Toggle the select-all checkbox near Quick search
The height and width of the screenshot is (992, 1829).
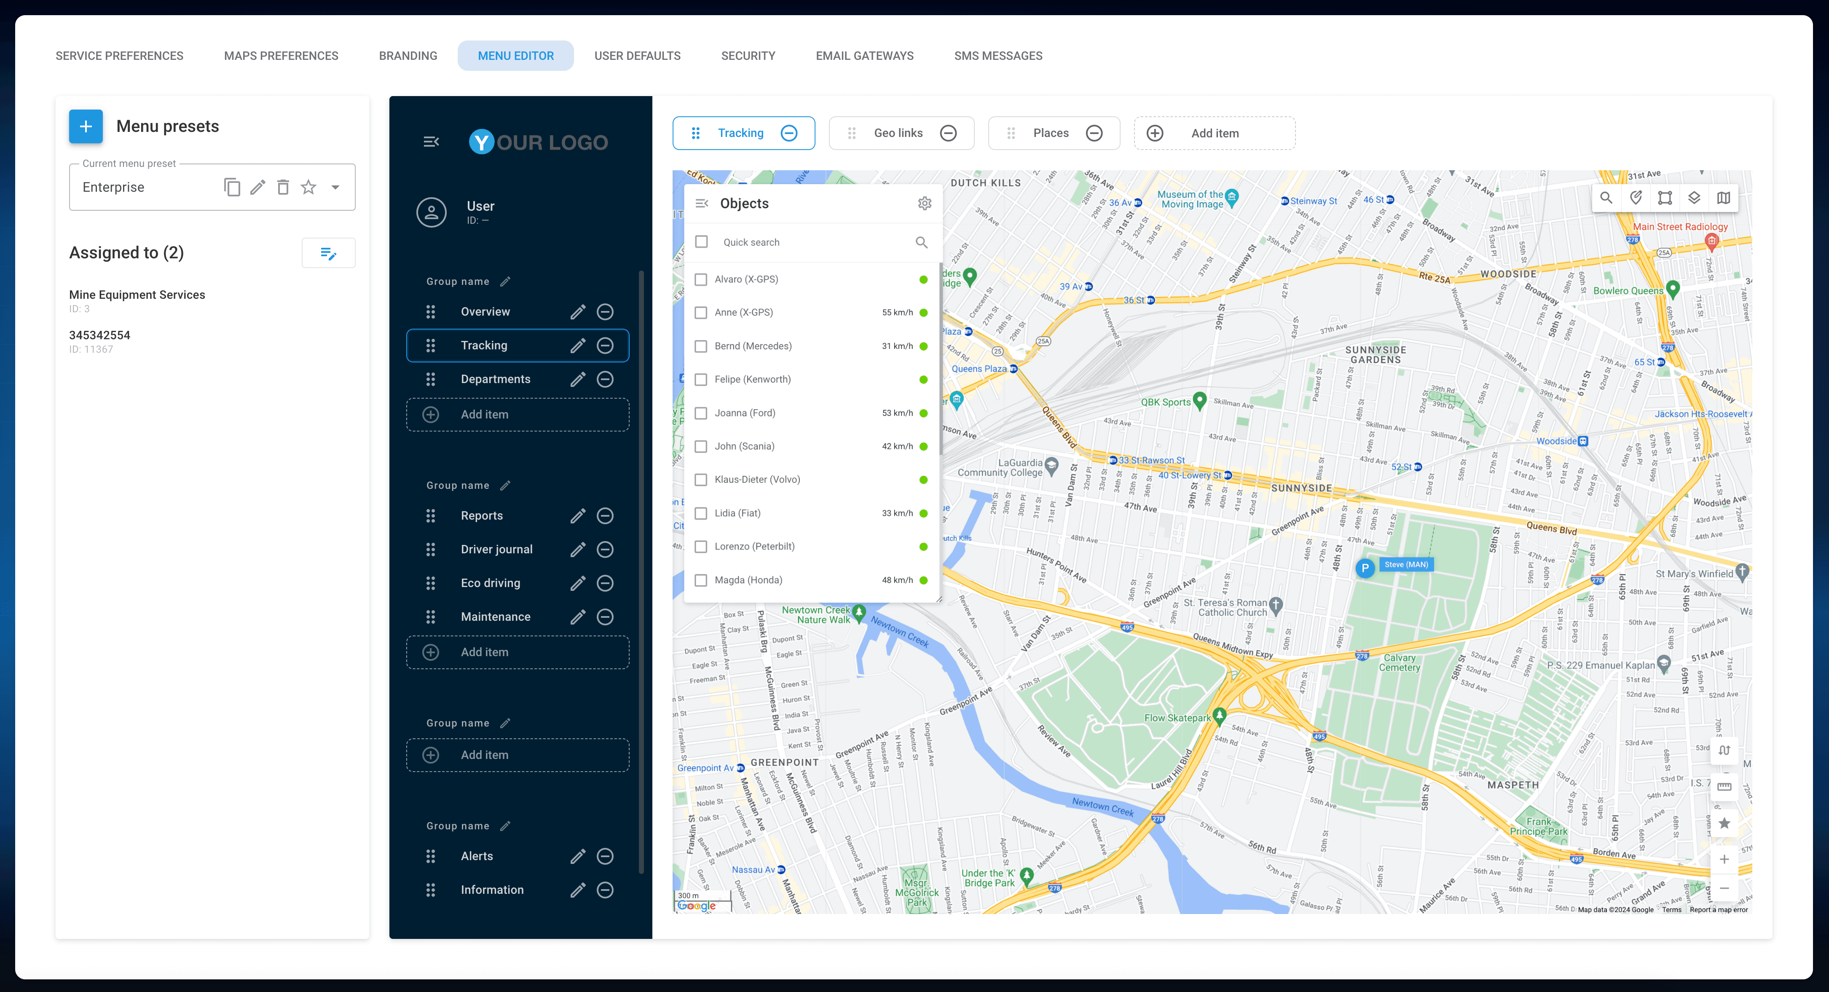coord(702,241)
